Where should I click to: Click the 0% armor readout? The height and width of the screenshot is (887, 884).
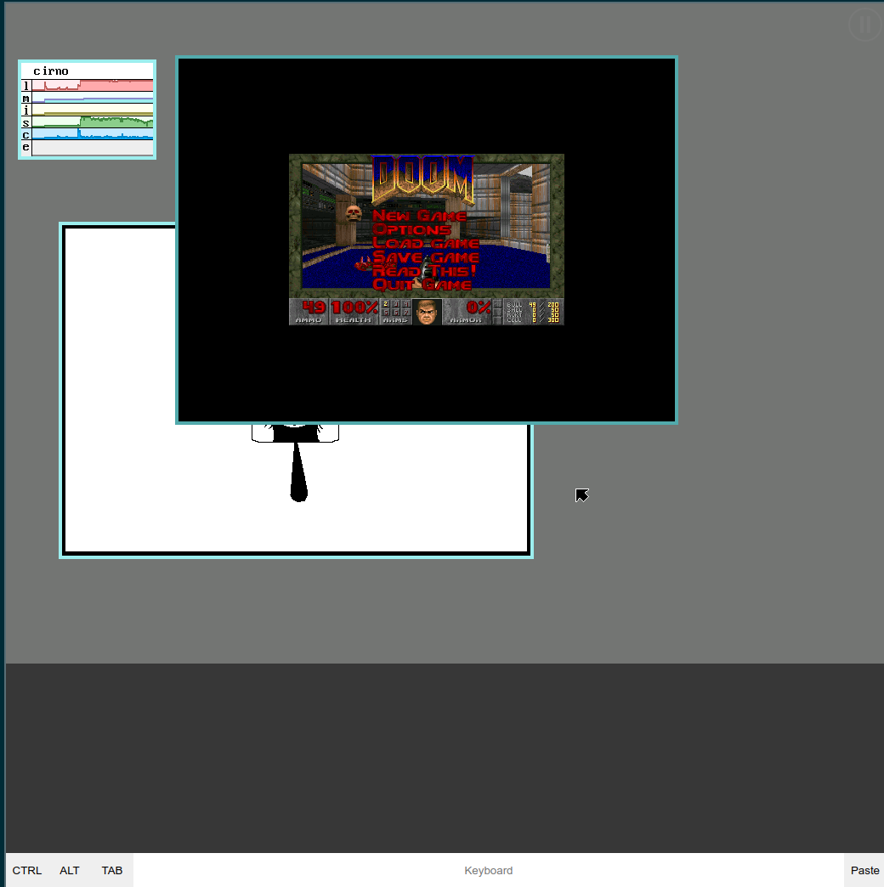[479, 308]
